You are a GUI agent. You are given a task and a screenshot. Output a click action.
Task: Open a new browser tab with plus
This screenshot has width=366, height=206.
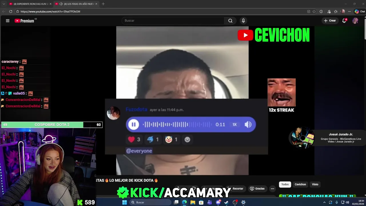(103, 4)
